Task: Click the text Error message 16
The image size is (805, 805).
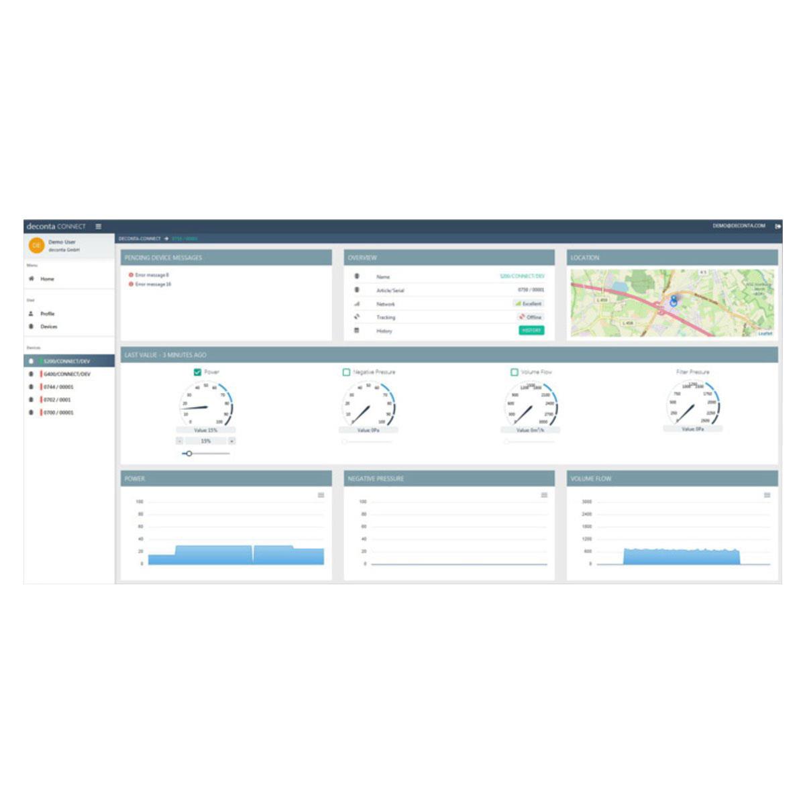Action: (153, 284)
